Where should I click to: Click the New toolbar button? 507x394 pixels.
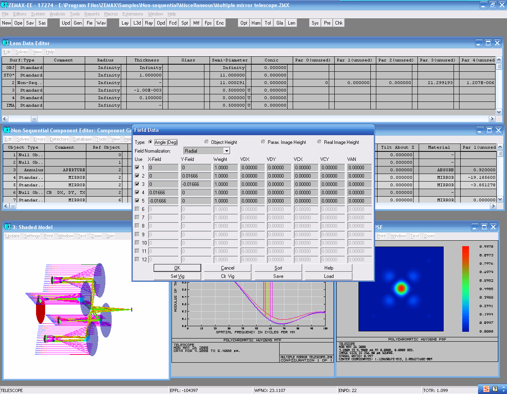[7, 23]
